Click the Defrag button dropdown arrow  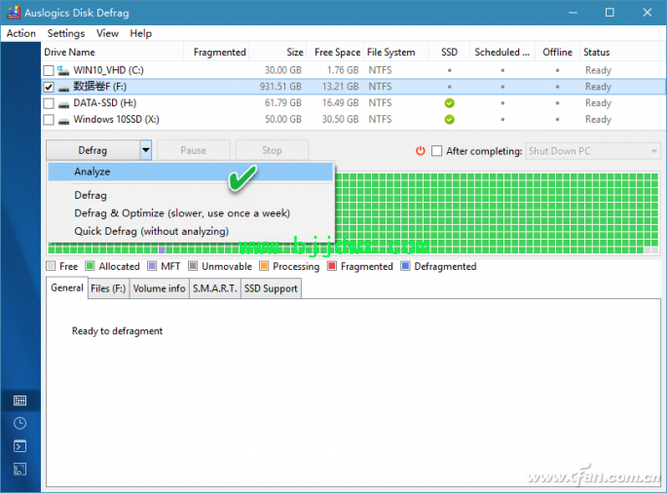[x=145, y=150]
